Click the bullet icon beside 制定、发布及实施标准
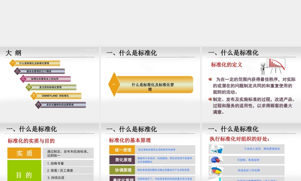The height and width of the screenshot is (181, 301). 210,99
